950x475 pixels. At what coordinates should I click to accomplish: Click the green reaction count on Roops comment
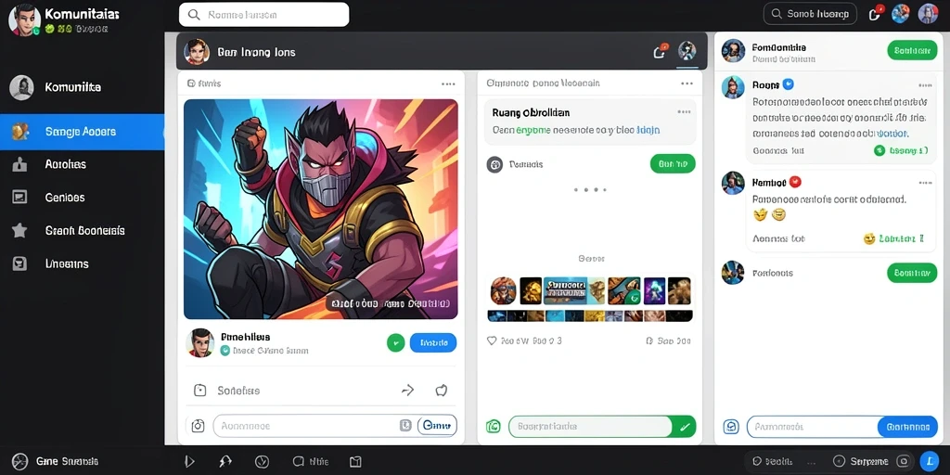901,150
